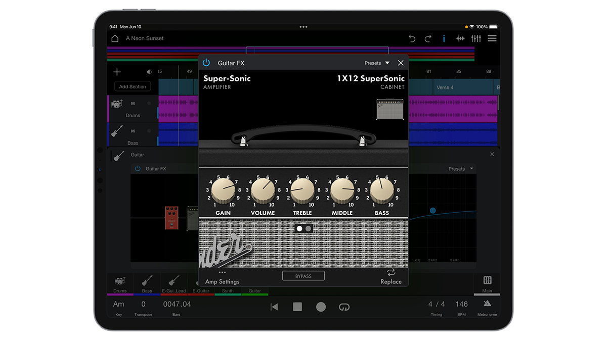Screen dimensions: 607x341
Task: Click the cabinet thumbnail image
Action: click(x=390, y=109)
